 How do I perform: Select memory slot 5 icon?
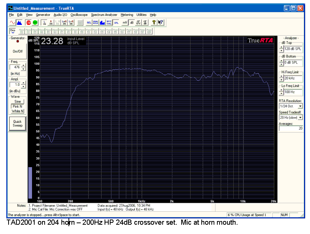click(48, 31)
